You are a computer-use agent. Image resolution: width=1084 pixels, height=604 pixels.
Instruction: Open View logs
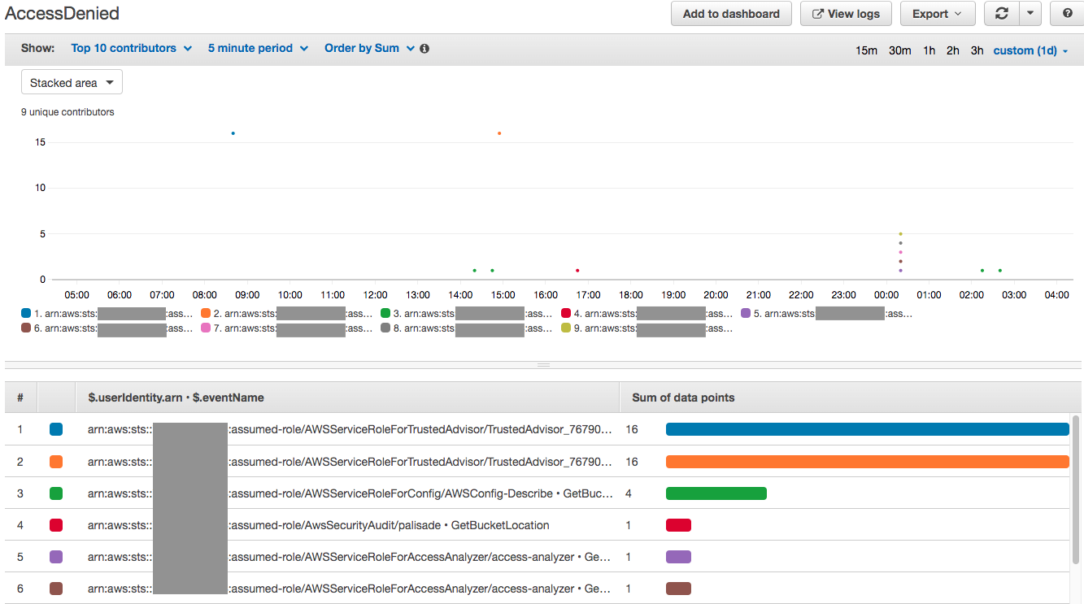click(x=846, y=14)
